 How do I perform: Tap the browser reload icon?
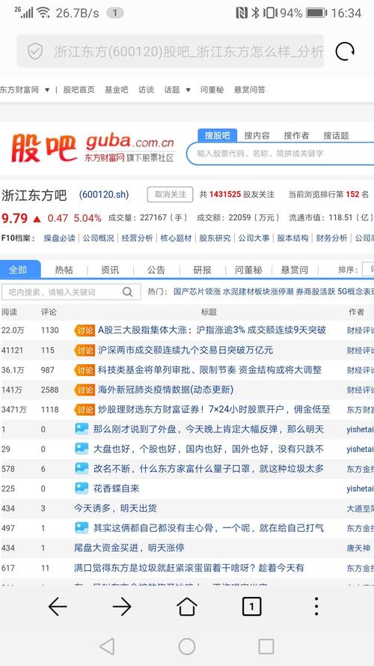coord(345,52)
